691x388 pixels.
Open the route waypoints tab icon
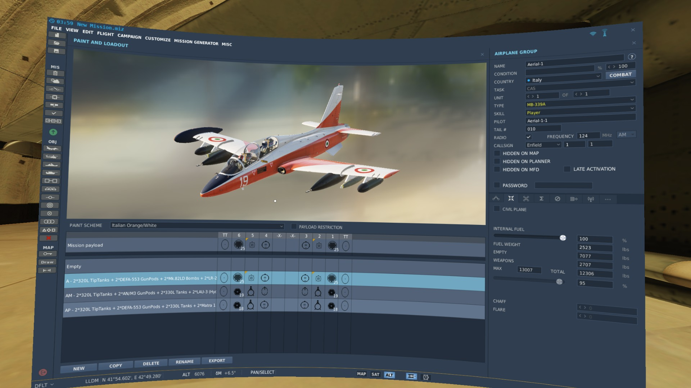496,198
